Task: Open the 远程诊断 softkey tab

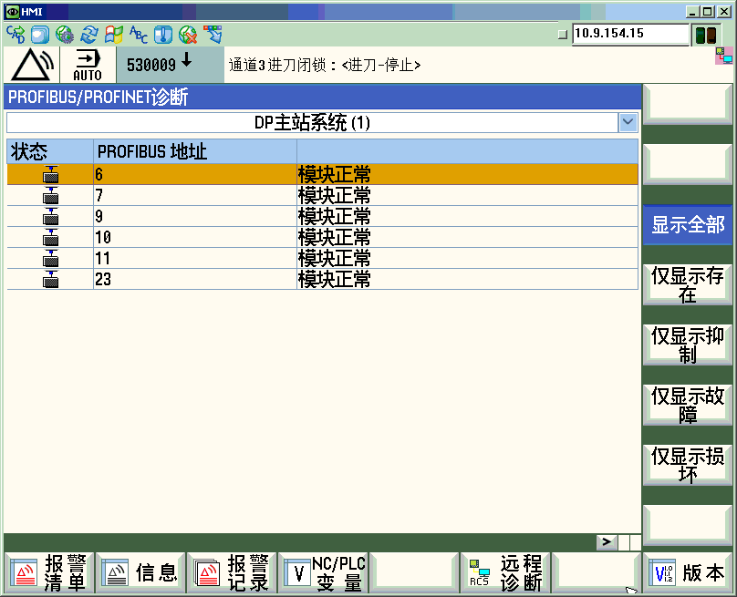Action: 505,572
